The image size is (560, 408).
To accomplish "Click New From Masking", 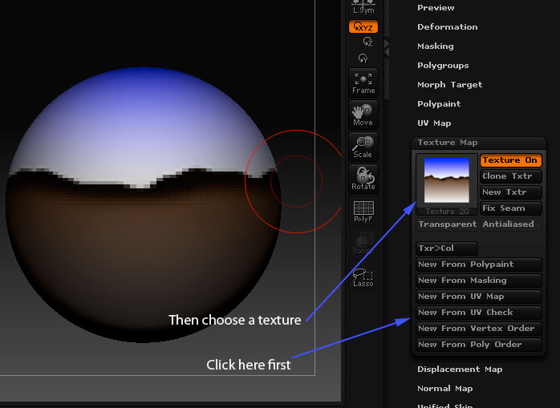I will [479, 281].
